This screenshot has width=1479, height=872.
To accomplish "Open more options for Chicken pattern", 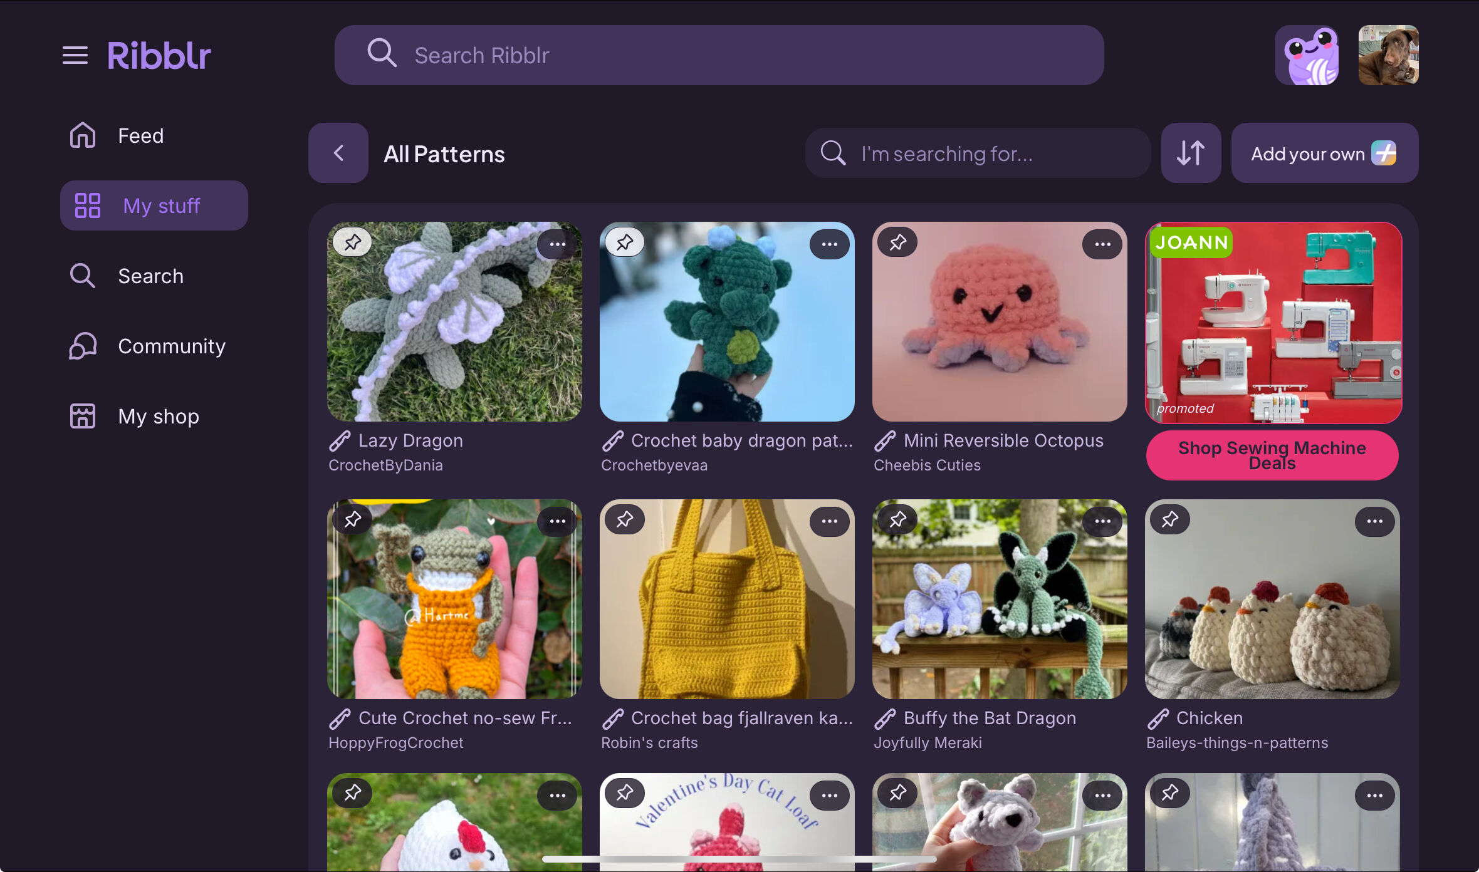I will (x=1375, y=521).
